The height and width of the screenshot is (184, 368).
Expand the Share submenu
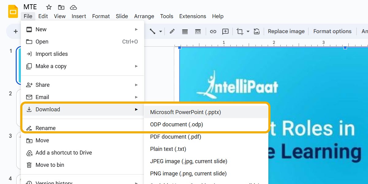click(x=136, y=85)
